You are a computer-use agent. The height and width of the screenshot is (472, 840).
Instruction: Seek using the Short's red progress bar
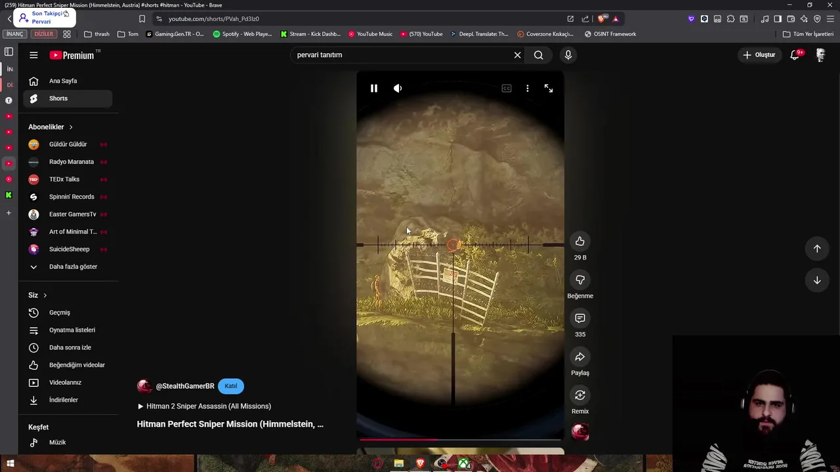coord(460,440)
